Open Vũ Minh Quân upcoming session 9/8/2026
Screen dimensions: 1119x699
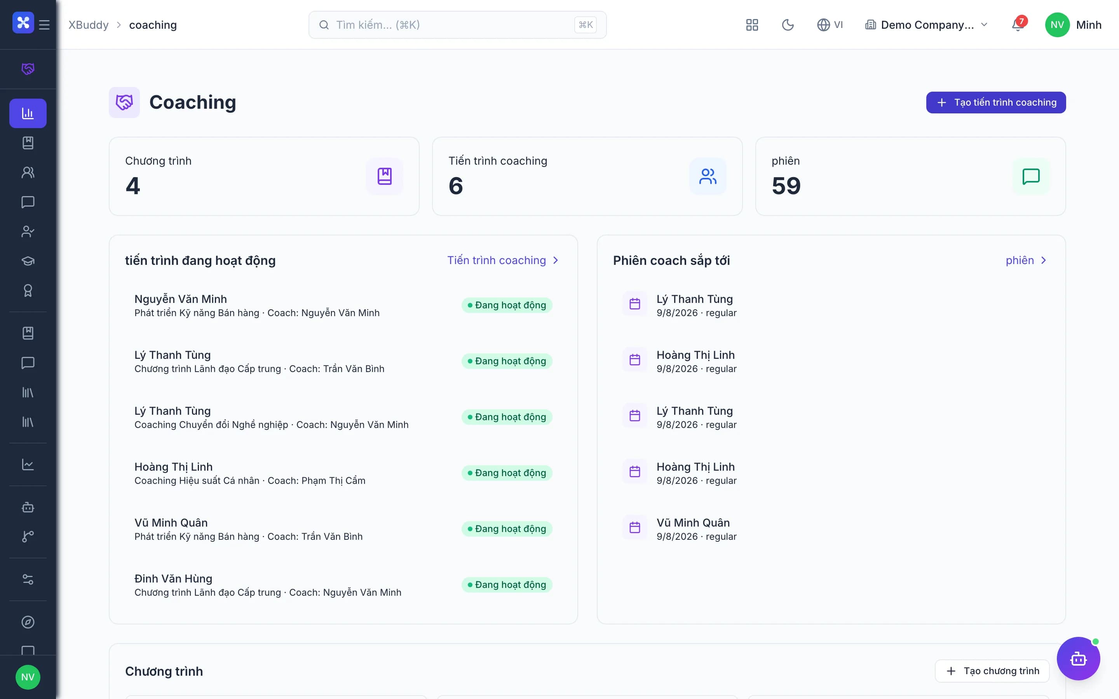tap(831, 529)
